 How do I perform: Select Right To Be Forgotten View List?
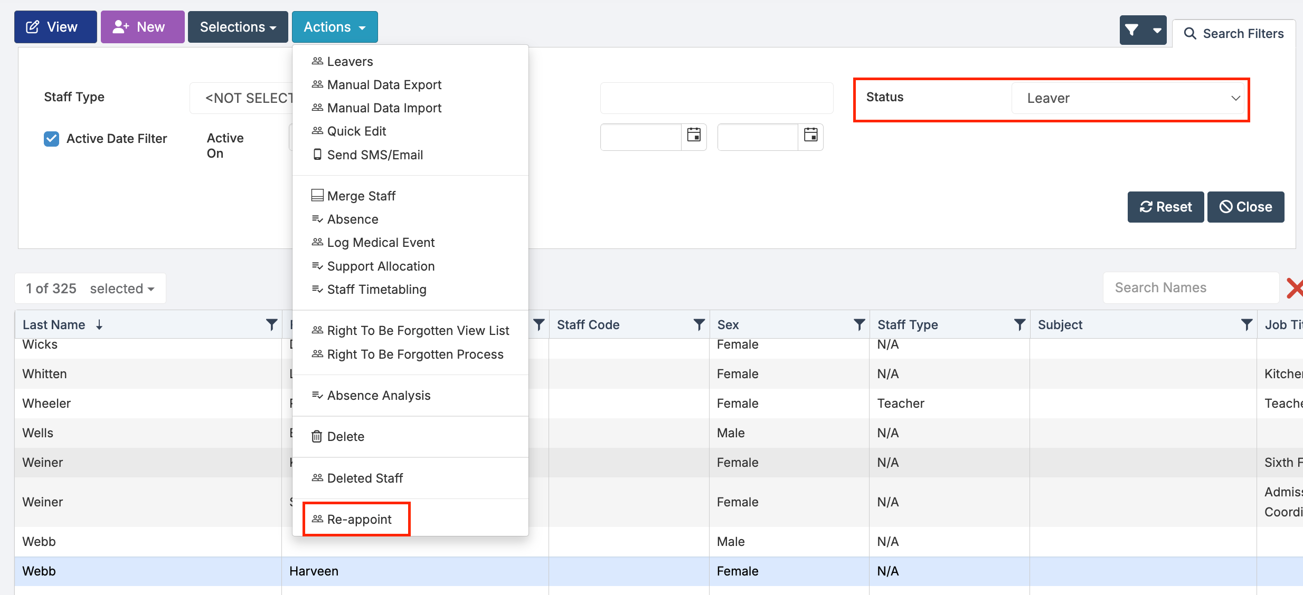[x=410, y=331]
